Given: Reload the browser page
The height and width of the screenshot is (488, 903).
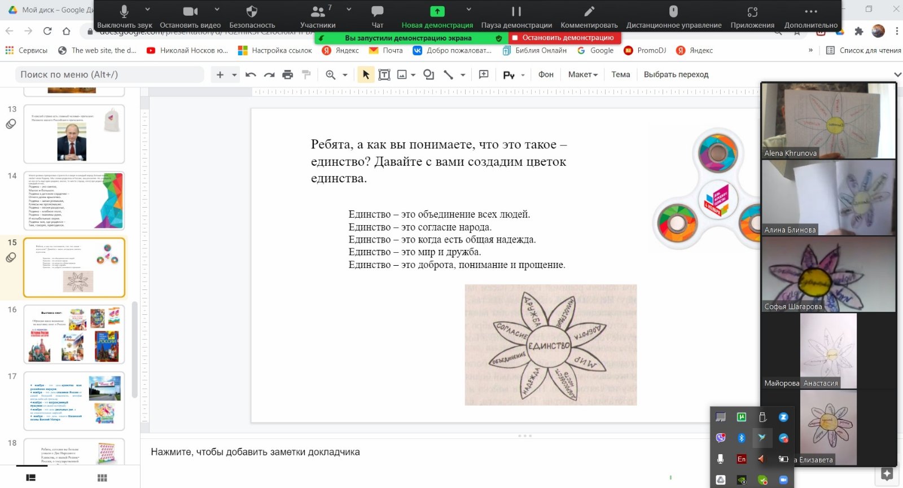Looking at the screenshot, I should pos(47,31).
